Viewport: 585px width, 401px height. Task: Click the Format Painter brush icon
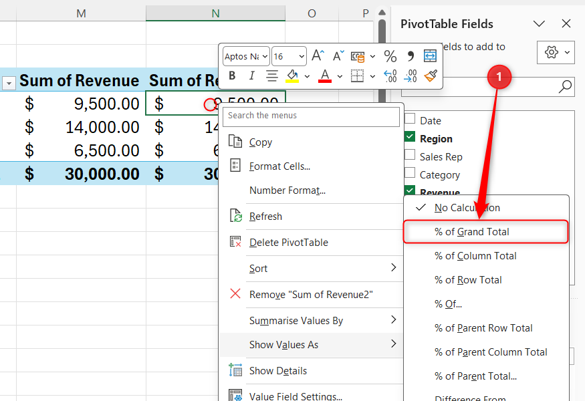(x=431, y=76)
